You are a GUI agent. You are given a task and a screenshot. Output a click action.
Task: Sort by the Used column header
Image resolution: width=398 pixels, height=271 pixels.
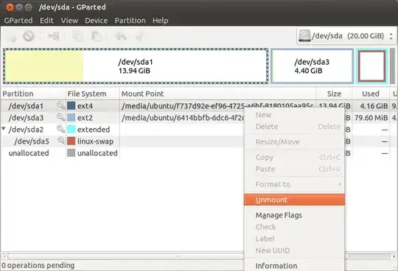click(371, 94)
